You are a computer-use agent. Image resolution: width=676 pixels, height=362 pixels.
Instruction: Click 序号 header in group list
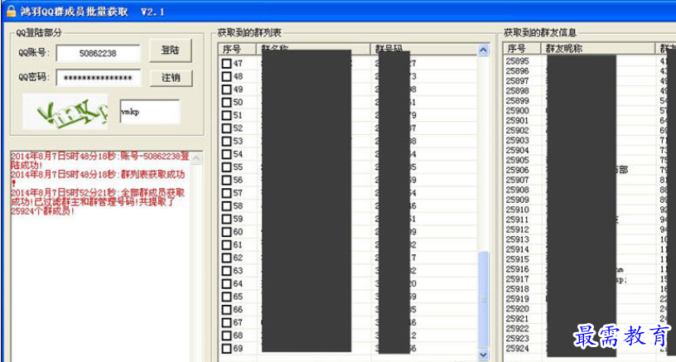pyautogui.click(x=237, y=49)
